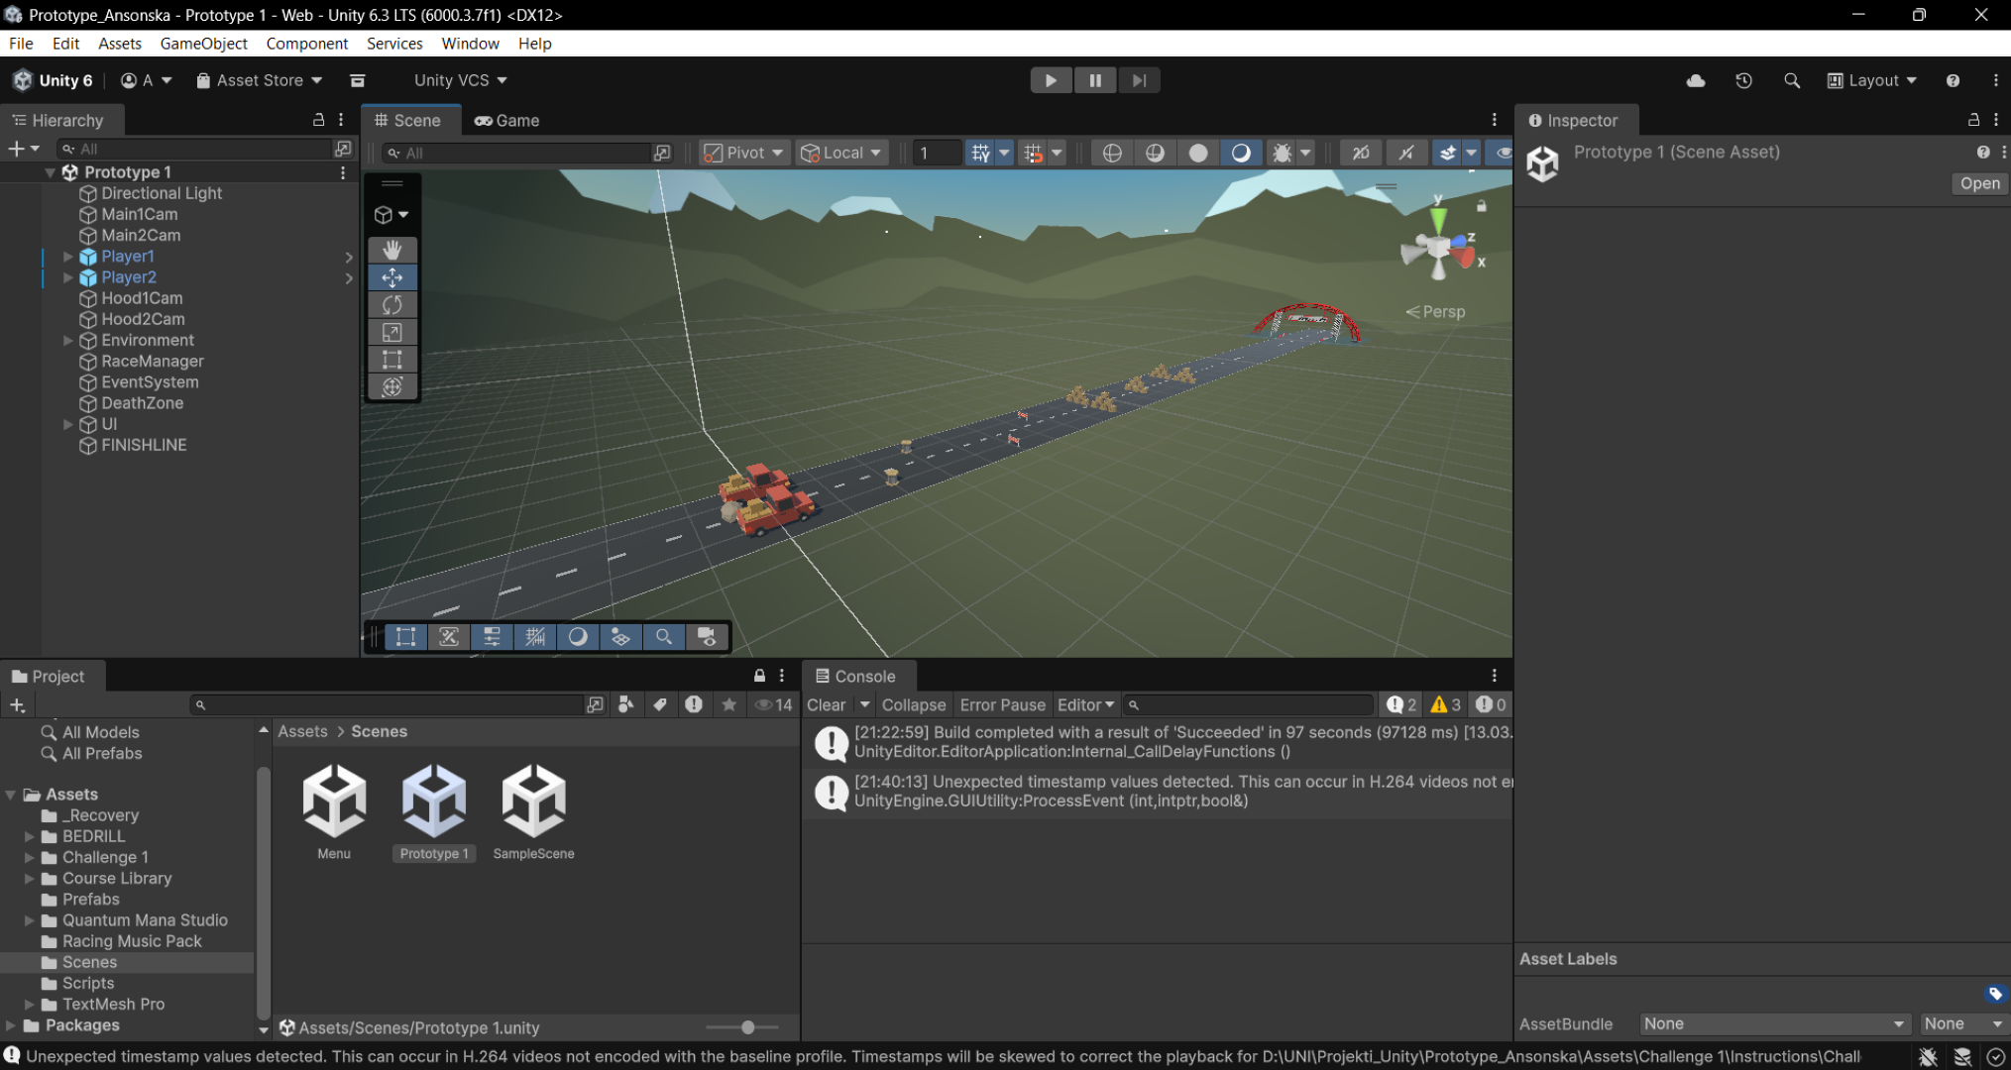Image resolution: width=2011 pixels, height=1070 pixels.
Task: Open the cloud services icon
Action: [x=1696, y=80]
